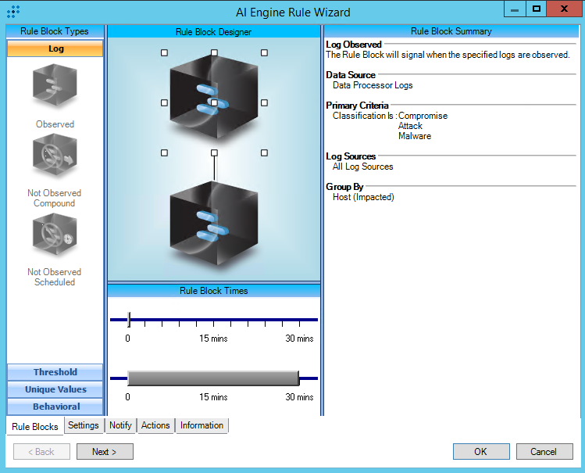Click the top-left resize handle of selected block
Image resolution: width=585 pixels, height=473 pixels.
pyautogui.click(x=164, y=53)
